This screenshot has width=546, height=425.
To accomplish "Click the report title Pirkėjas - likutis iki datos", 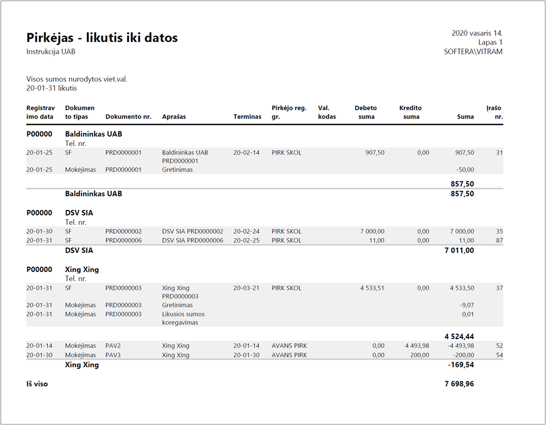I will [x=102, y=38].
